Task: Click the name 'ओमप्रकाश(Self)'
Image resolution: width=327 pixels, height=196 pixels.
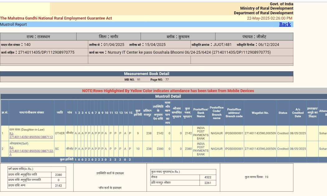Action: [x=19, y=144]
